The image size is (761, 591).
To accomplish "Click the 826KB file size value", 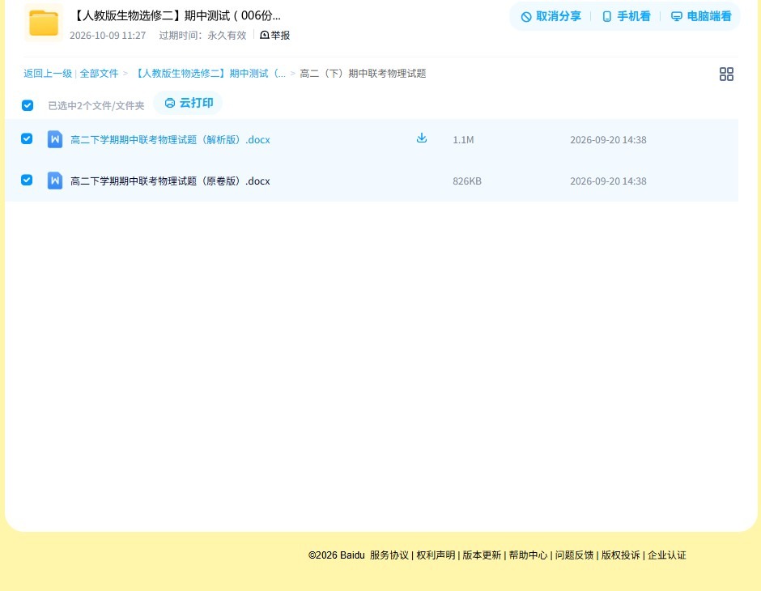I will pyautogui.click(x=467, y=181).
